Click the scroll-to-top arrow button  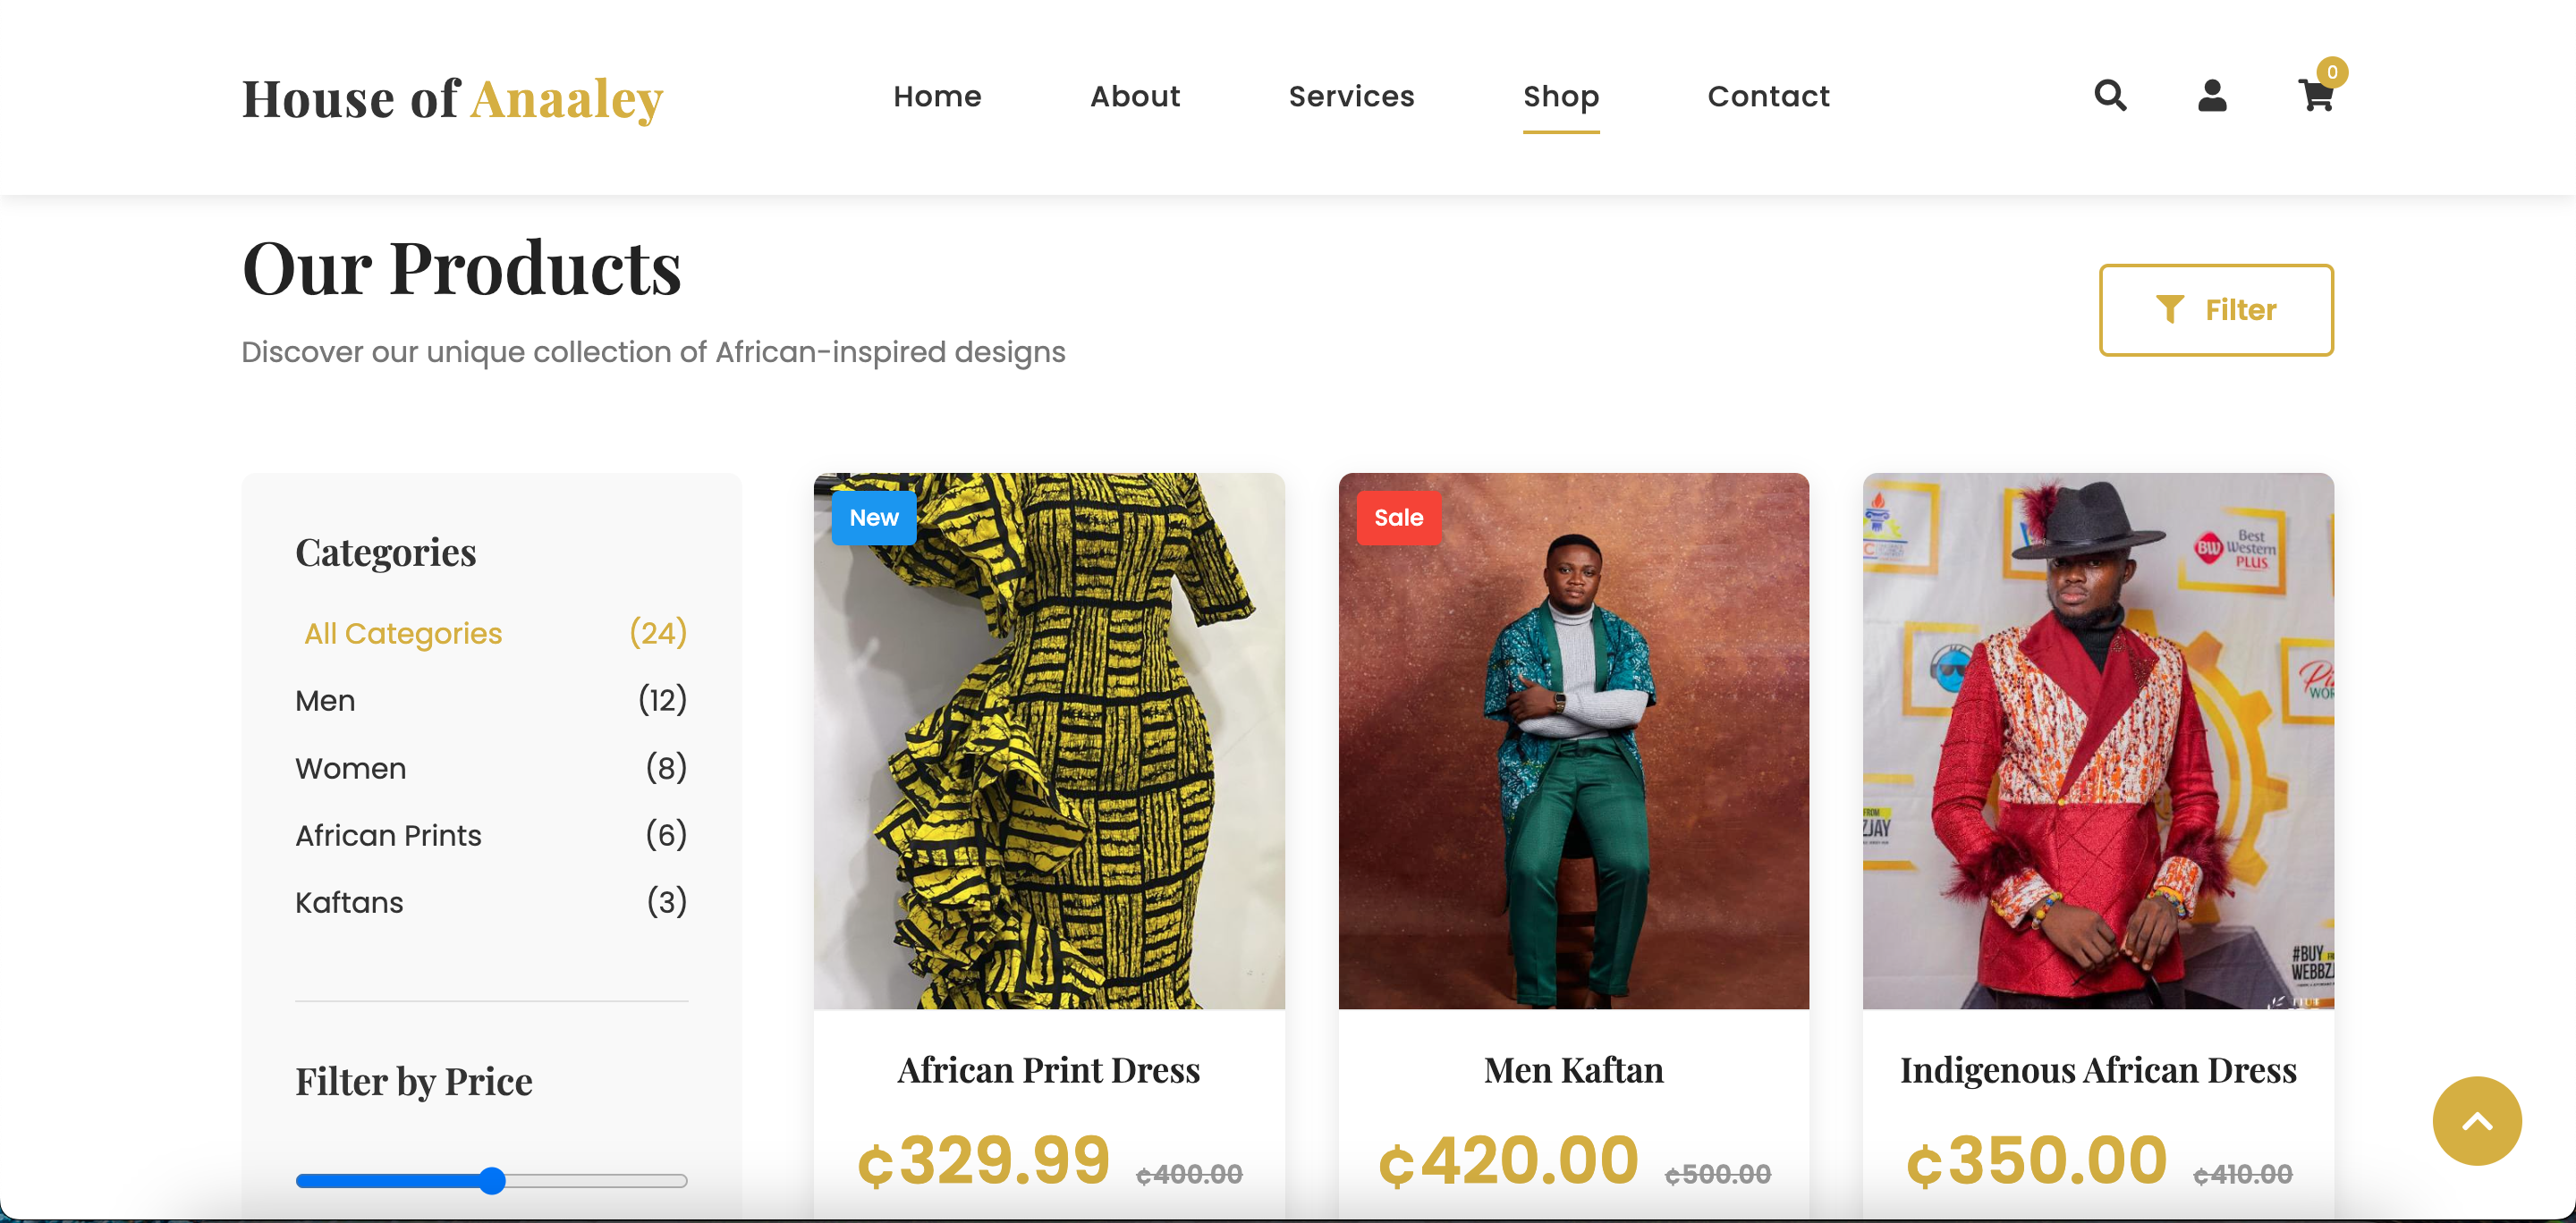pos(2476,1120)
